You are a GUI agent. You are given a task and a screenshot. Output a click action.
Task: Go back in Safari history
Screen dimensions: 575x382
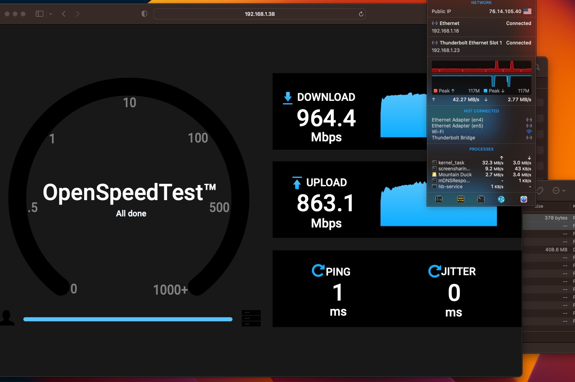click(63, 14)
